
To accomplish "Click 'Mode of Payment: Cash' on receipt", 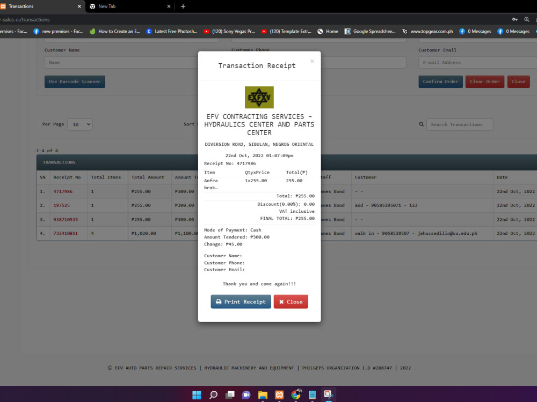I will [233, 230].
